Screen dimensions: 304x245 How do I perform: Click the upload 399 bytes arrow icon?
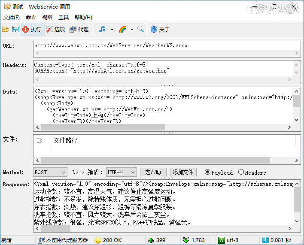[151, 240]
